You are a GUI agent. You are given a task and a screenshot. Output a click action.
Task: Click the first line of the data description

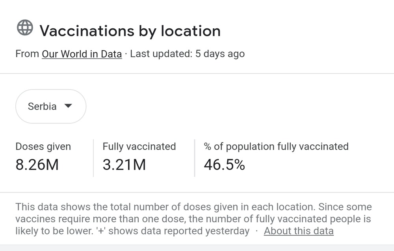[x=193, y=207]
